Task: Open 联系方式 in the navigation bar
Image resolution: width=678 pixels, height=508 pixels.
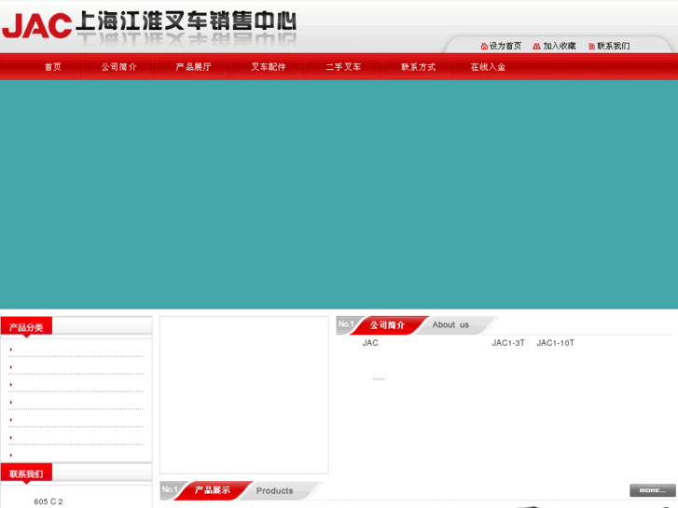Action: click(418, 66)
